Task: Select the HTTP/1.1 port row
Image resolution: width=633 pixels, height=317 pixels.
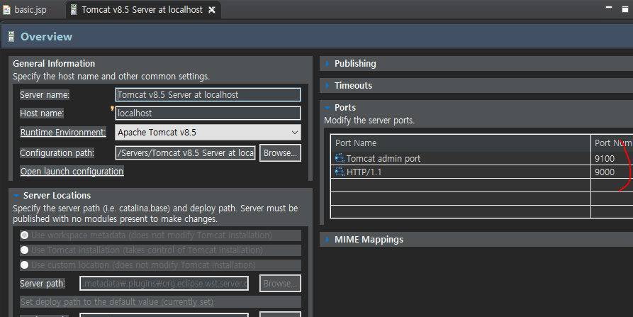Action: pos(481,172)
